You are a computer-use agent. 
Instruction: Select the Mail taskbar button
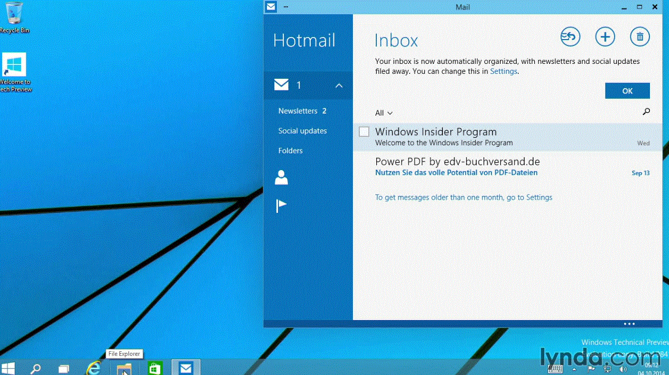click(186, 368)
